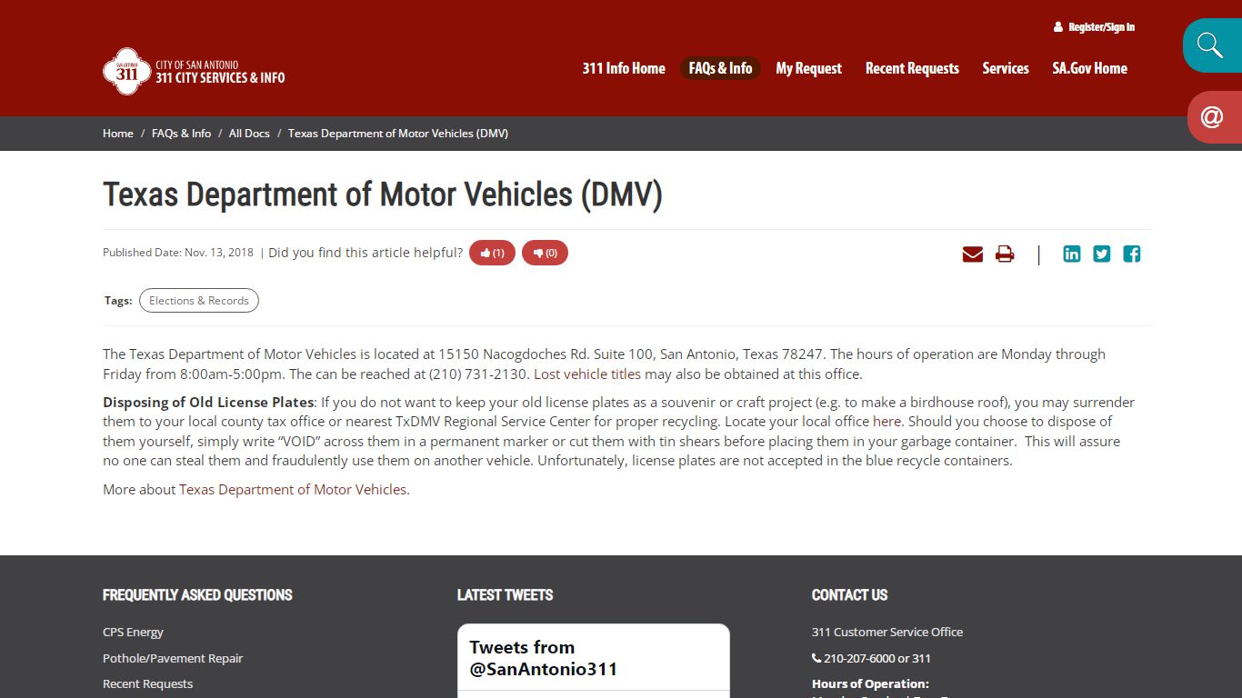Share the article on Twitter
This screenshot has height=698, width=1242.
pyautogui.click(x=1102, y=254)
